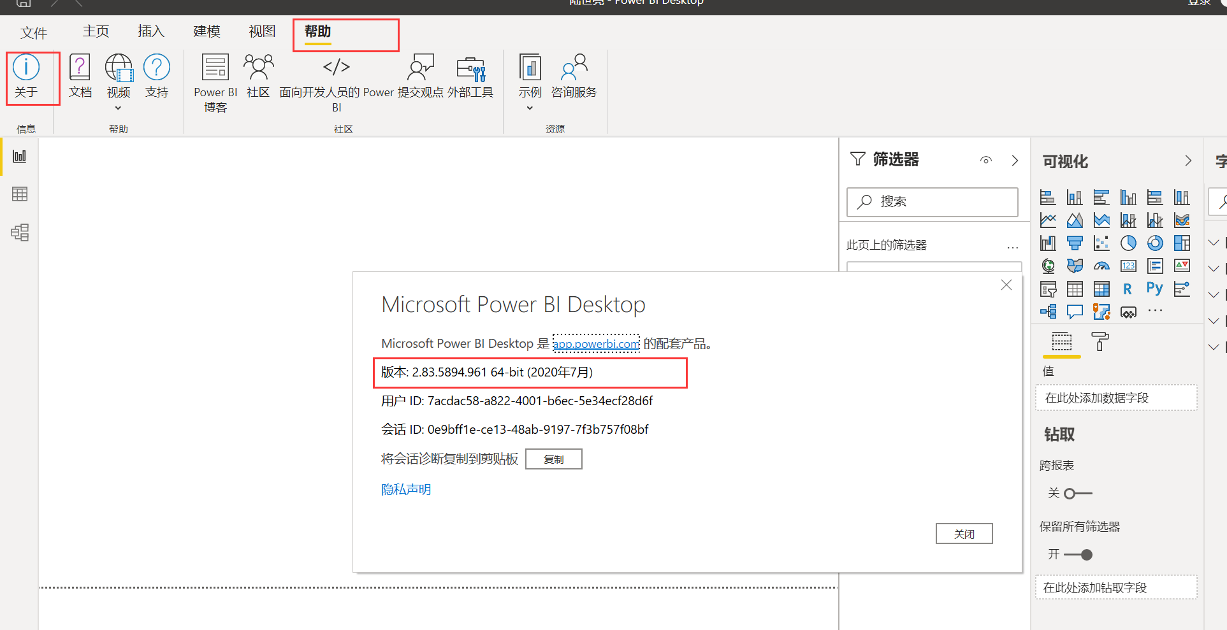This screenshot has height=630, width=1227.
Task: Switch to the 建模 ribbon tab
Action: point(207,31)
